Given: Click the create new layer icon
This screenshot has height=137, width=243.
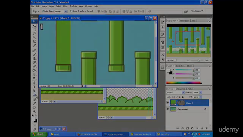Looking at the screenshot, I should tap(202, 128).
